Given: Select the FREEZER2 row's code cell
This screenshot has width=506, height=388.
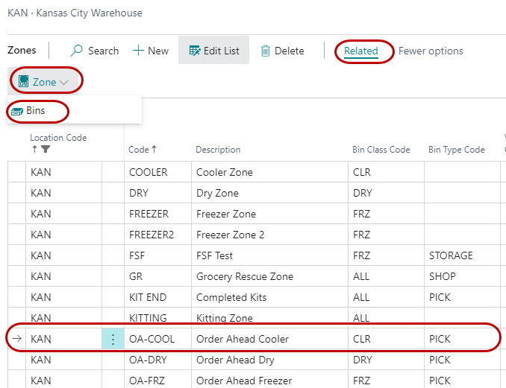Looking at the screenshot, I should (x=153, y=235).
